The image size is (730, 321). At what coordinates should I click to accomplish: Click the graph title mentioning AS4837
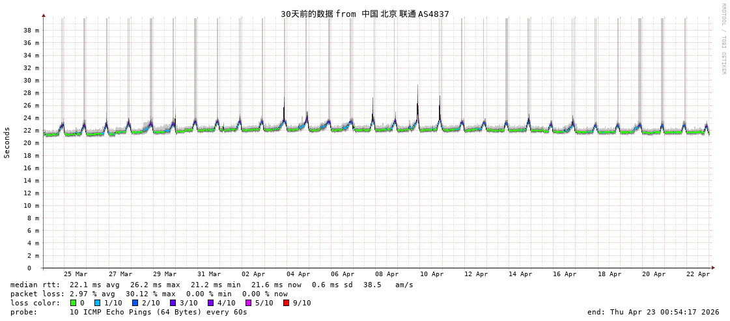[x=365, y=14]
